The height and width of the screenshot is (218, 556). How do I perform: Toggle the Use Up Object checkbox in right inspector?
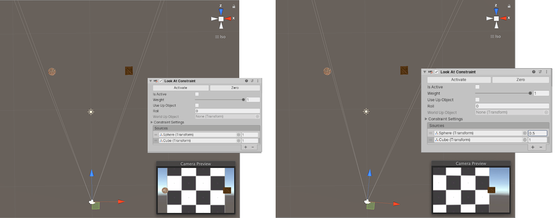(477, 100)
